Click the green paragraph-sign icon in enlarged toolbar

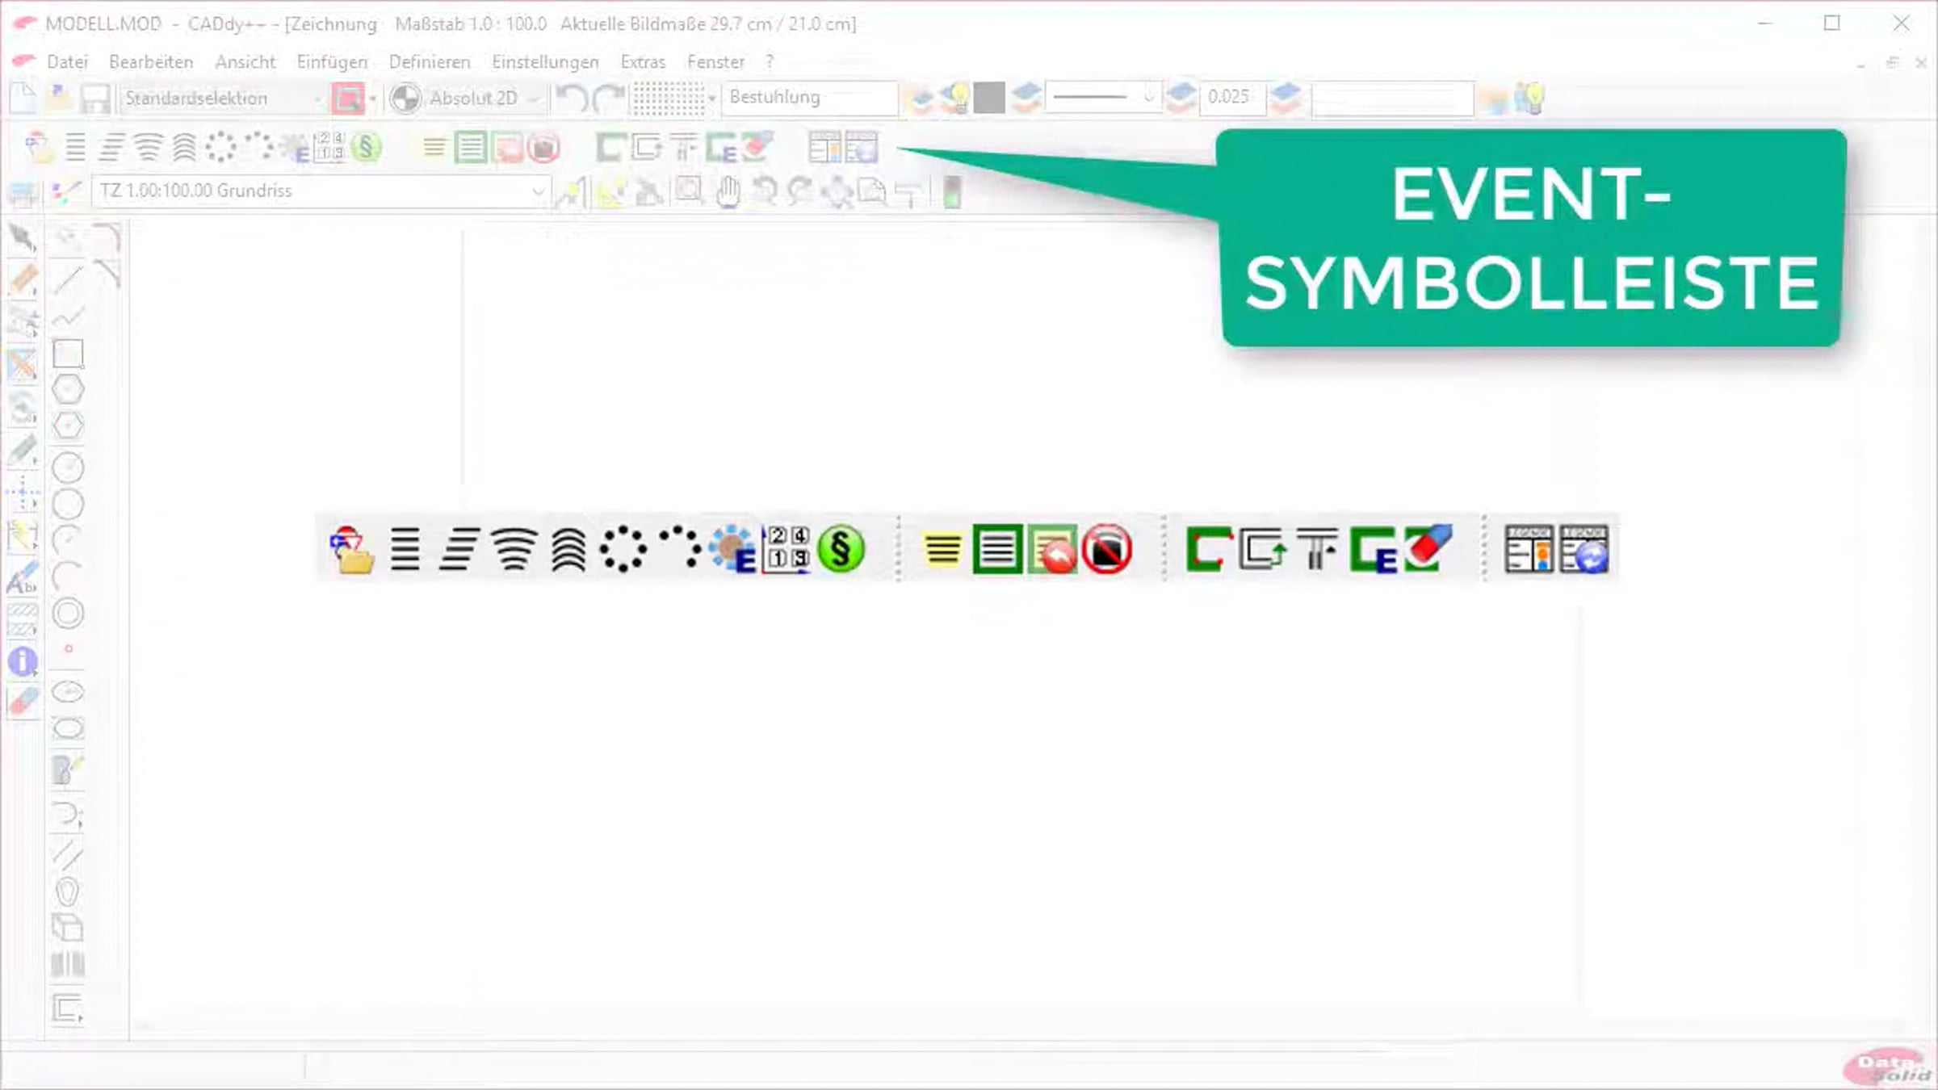coord(841,550)
